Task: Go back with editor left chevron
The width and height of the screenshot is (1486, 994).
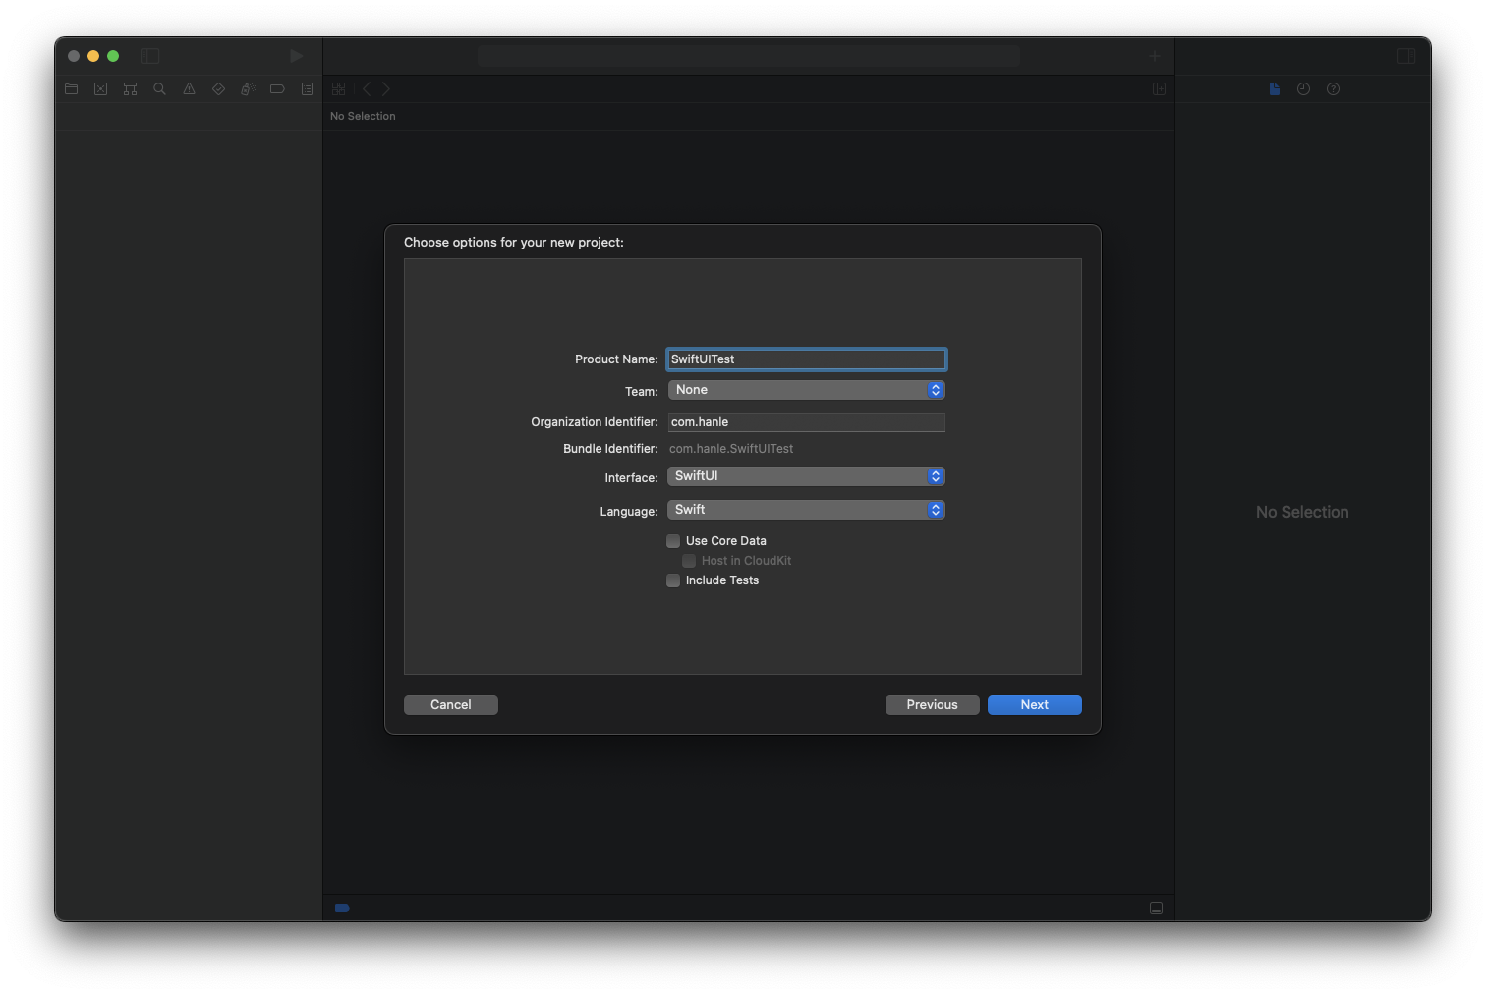Action: pyautogui.click(x=367, y=89)
